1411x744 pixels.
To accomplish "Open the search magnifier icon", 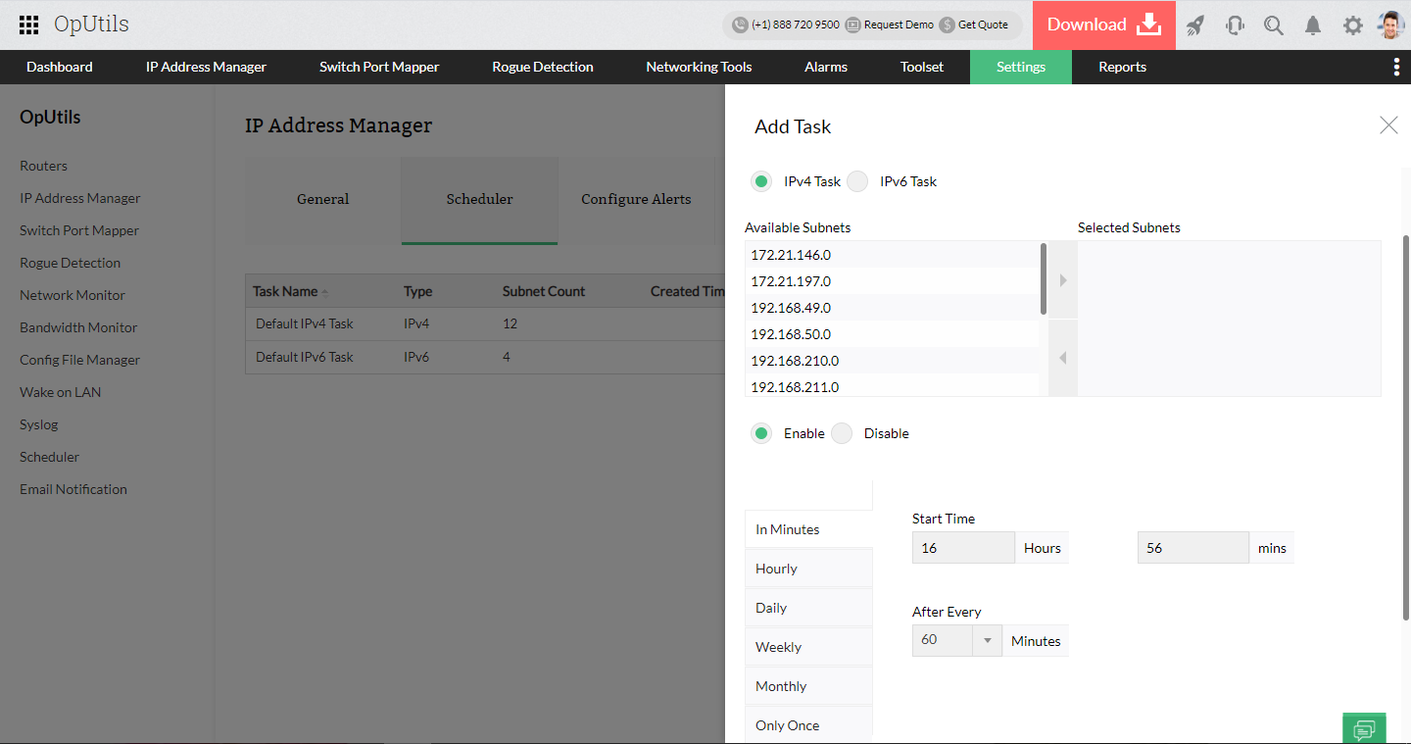I will (1274, 25).
